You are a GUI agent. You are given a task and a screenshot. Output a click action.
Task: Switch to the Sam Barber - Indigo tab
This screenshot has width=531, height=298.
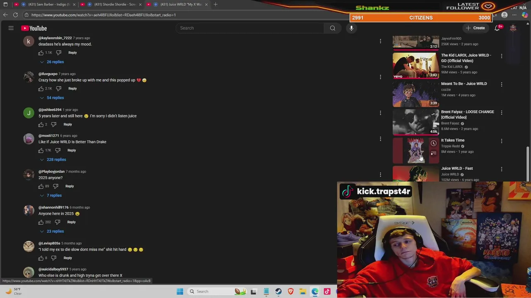49,5
